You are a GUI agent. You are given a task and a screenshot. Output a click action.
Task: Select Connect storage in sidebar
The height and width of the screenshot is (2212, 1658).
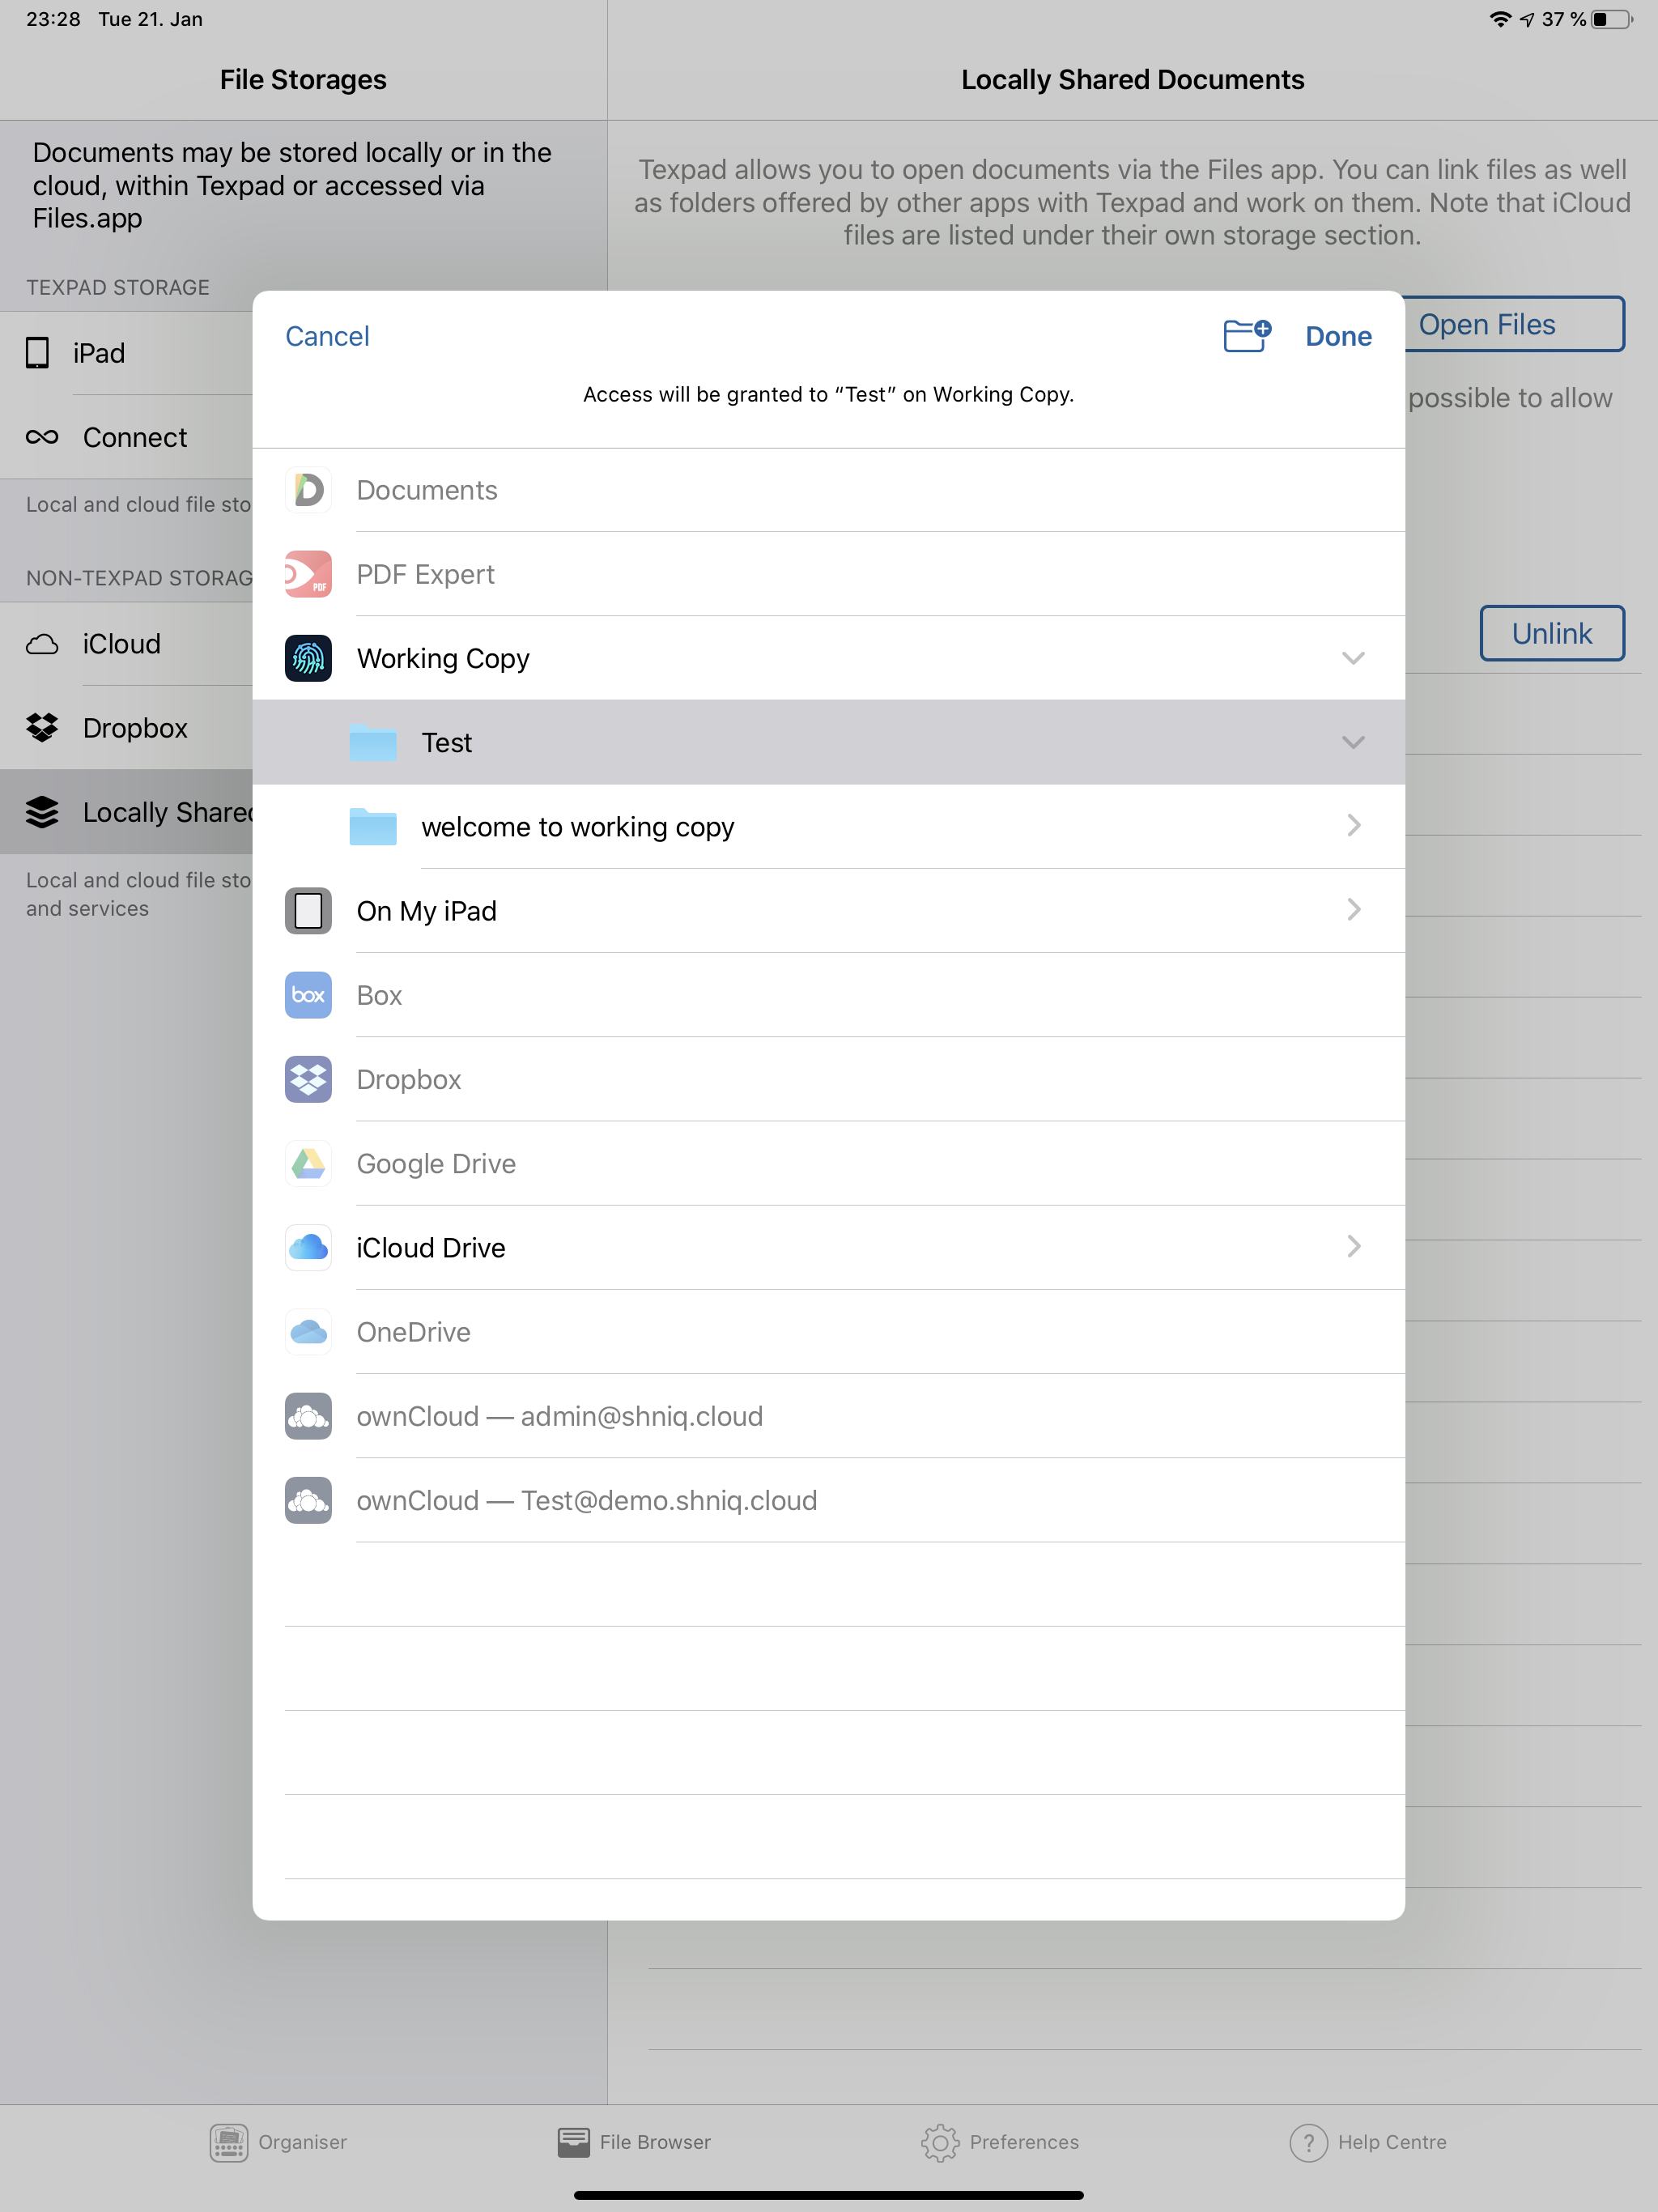tap(126, 437)
